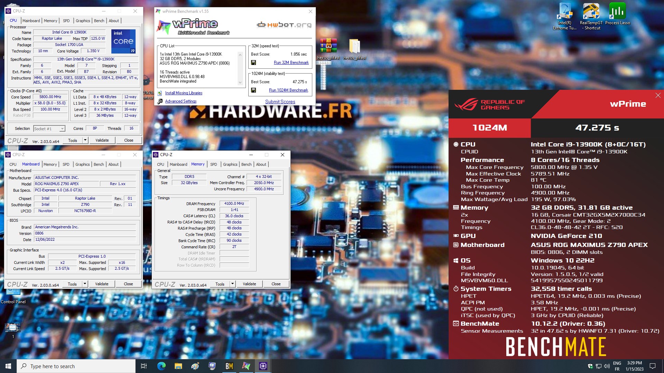Click the Intel Core i9 logo in CPU-Z

(123, 41)
